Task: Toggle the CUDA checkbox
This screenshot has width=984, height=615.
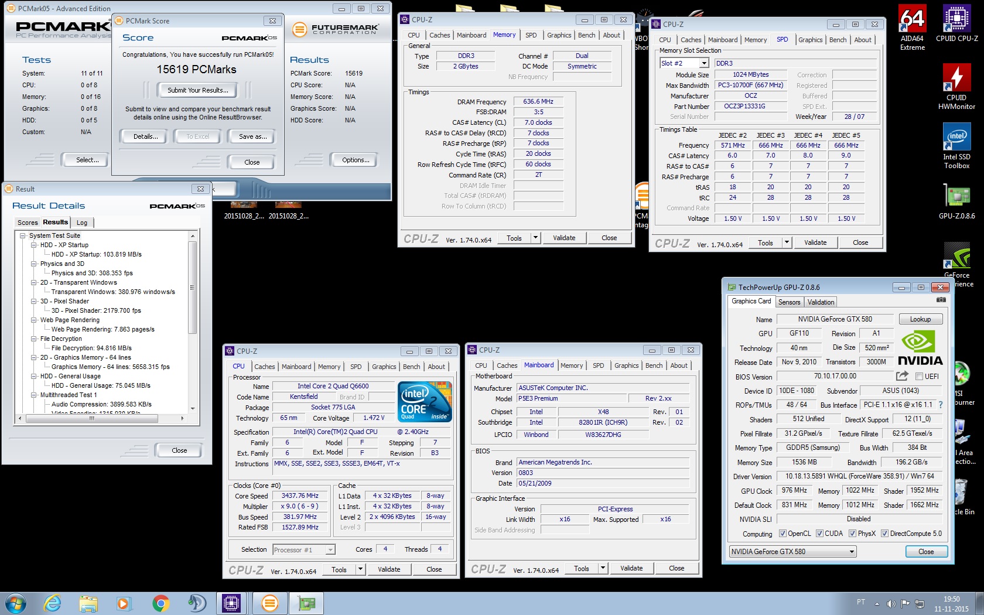Action: [x=819, y=534]
